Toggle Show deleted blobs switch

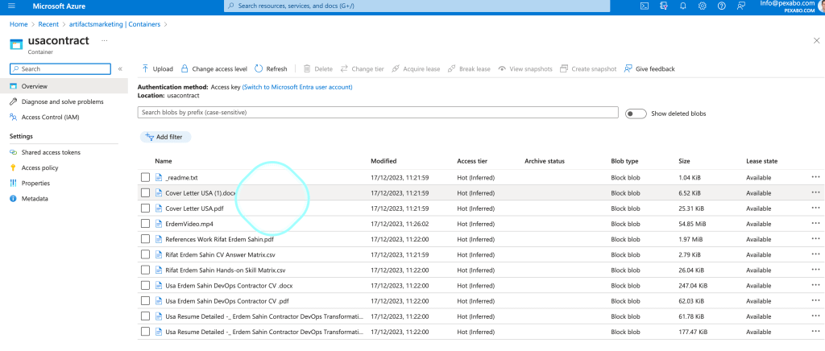tap(636, 114)
